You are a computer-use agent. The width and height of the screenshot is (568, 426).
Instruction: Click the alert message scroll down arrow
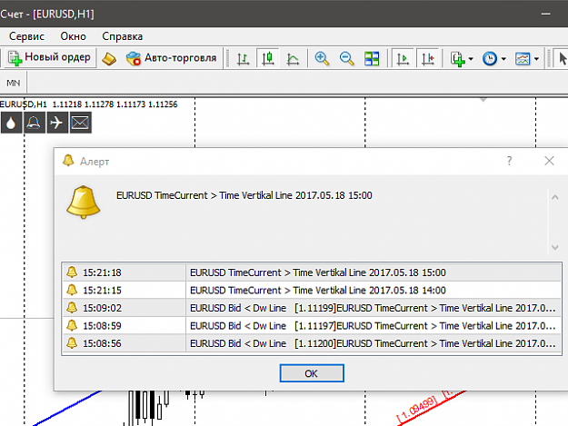[x=555, y=248]
